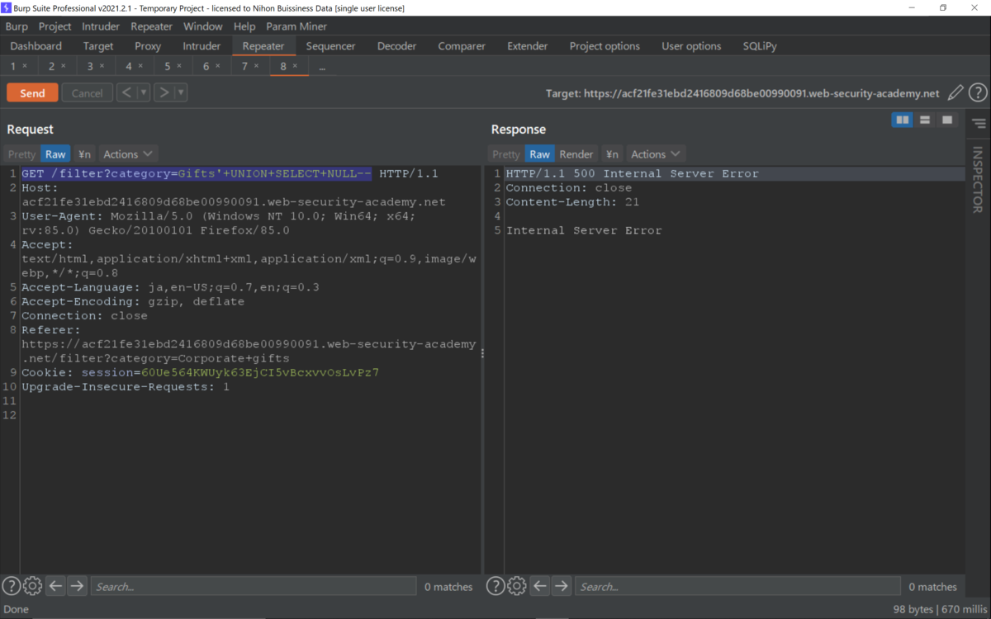The height and width of the screenshot is (619, 991).
Task: Open response search help icon
Action: click(x=495, y=586)
